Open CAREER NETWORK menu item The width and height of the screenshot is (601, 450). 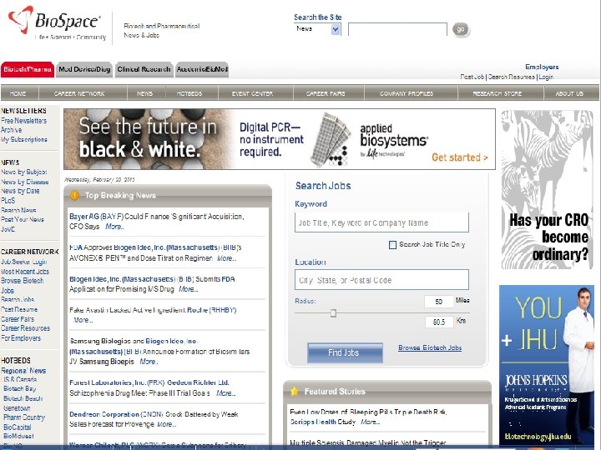pyautogui.click(x=79, y=93)
